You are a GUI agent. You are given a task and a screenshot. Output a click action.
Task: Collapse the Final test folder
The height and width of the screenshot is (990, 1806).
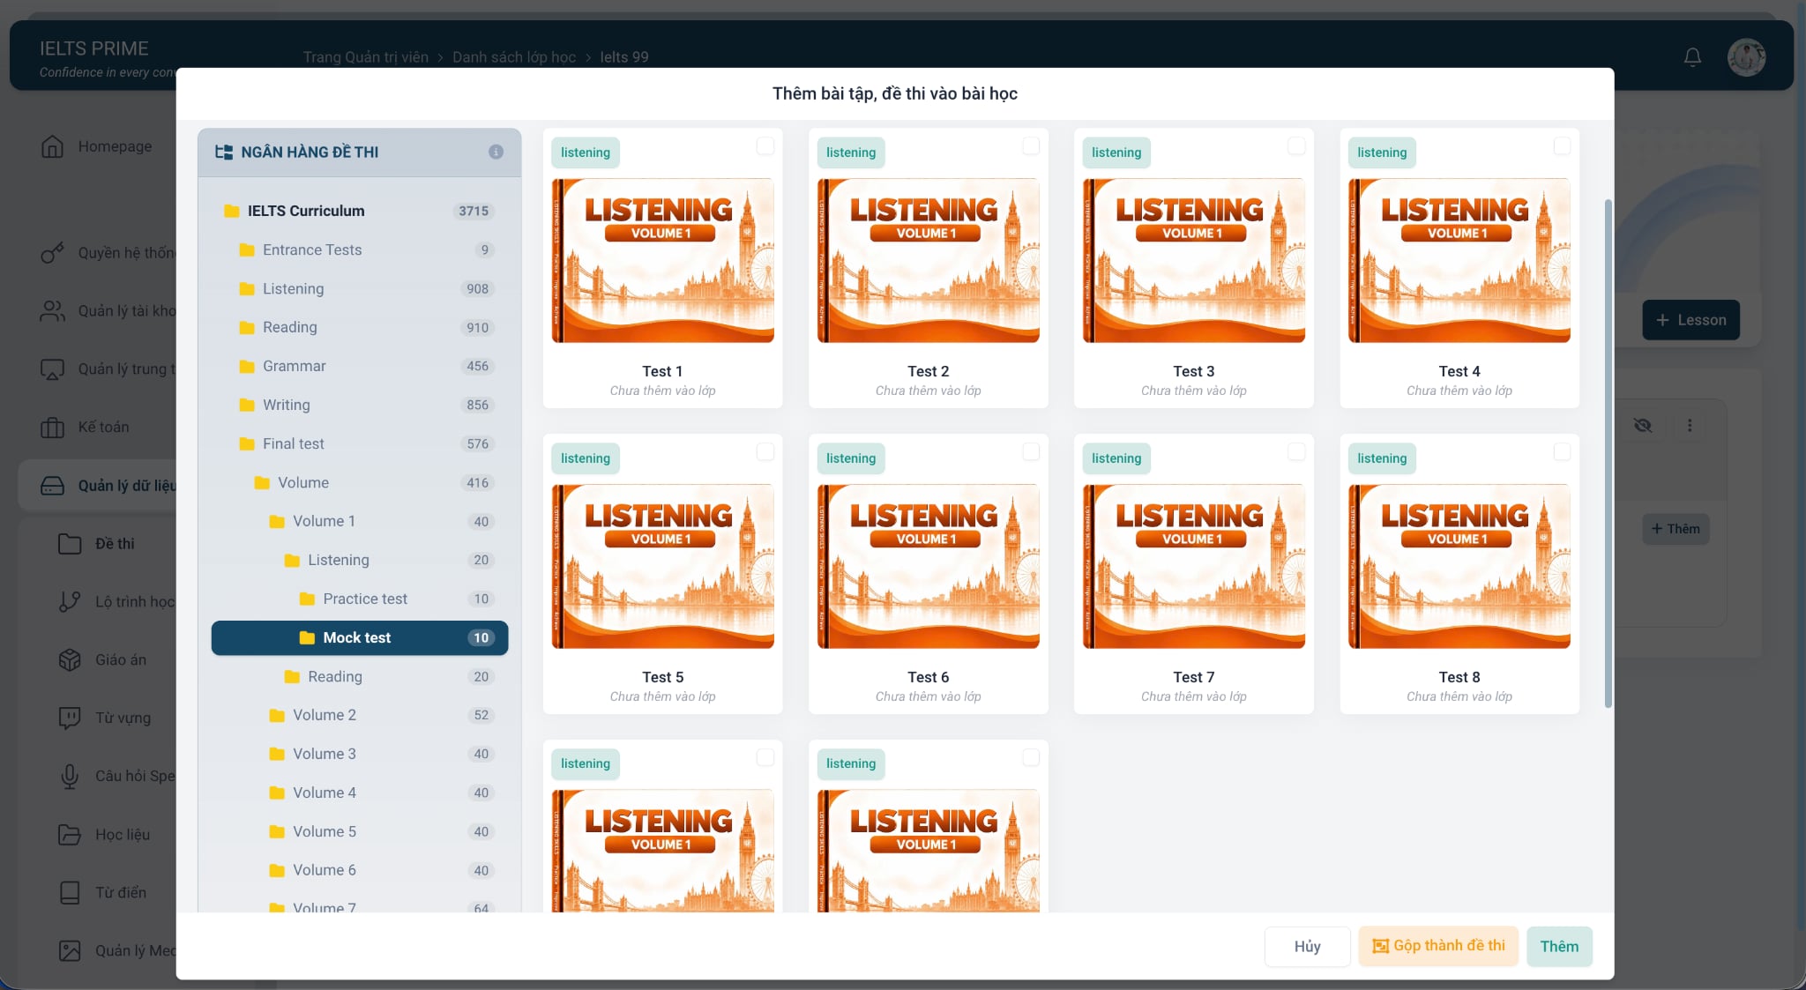360,444
